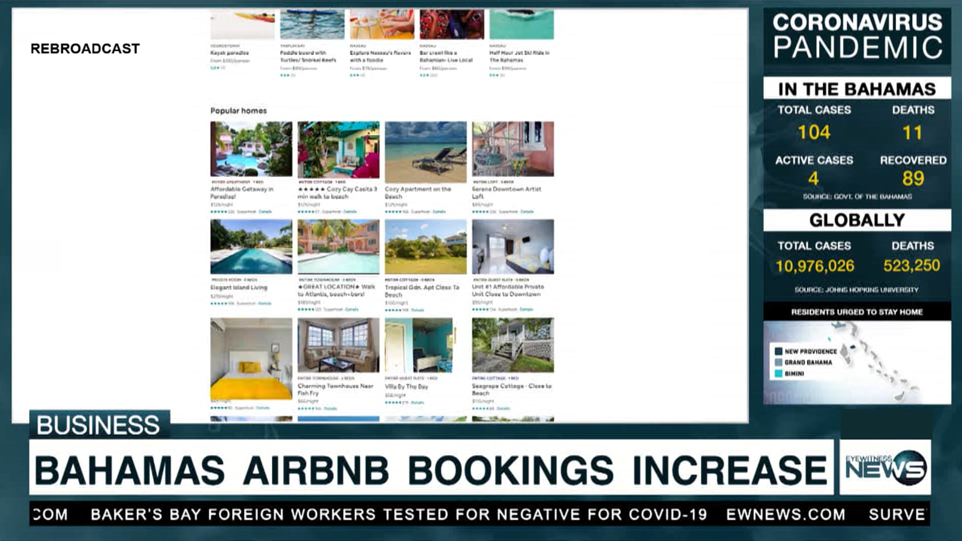Image resolution: width=962 pixels, height=541 pixels.
Task: Open the yellow bedspread bedroom listing photo
Action: pos(251,358)
